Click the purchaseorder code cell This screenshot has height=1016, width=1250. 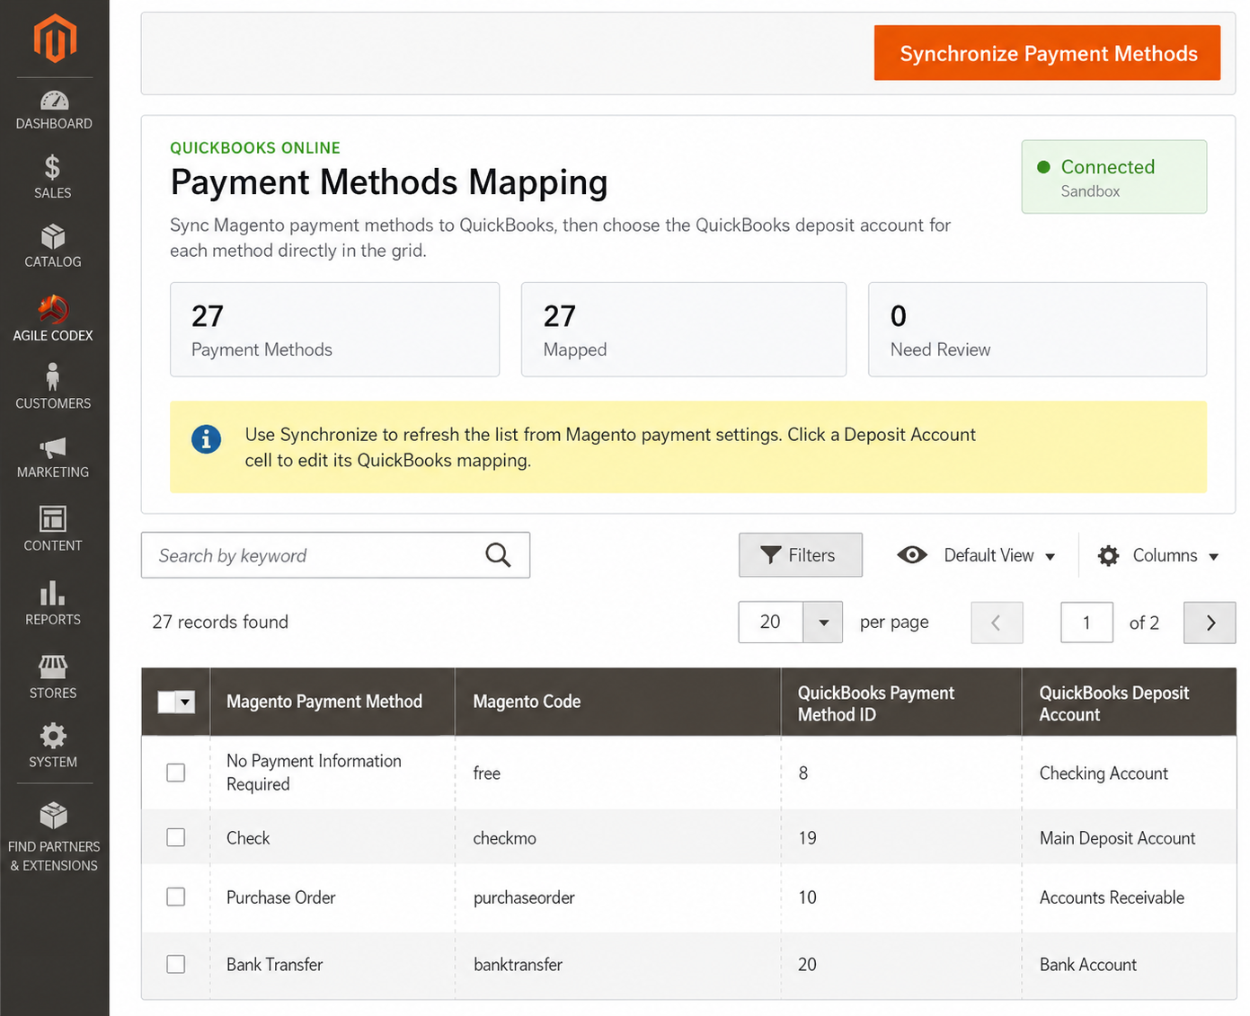click(x=618, y=897)
